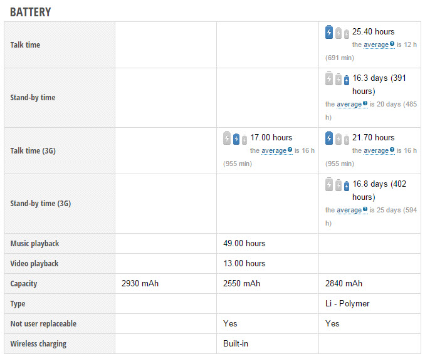Click the help icon after average in Stand-by time row

pos(365,103)
